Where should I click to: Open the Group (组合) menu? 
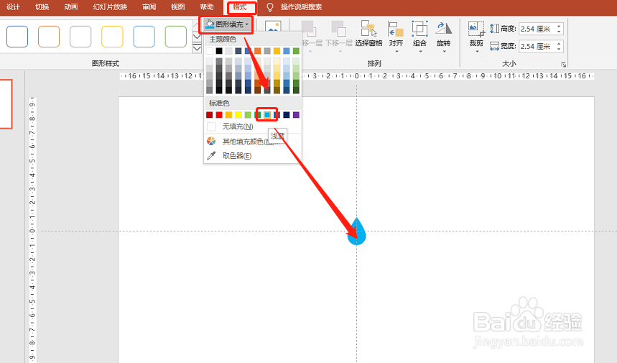pos(420,37)
